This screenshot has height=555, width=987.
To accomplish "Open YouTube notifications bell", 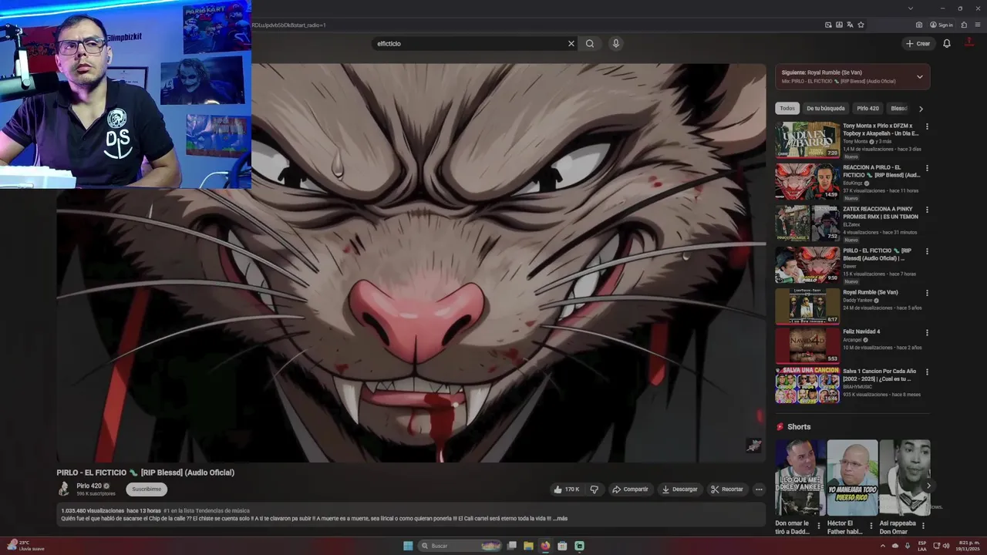I will 947,44.
